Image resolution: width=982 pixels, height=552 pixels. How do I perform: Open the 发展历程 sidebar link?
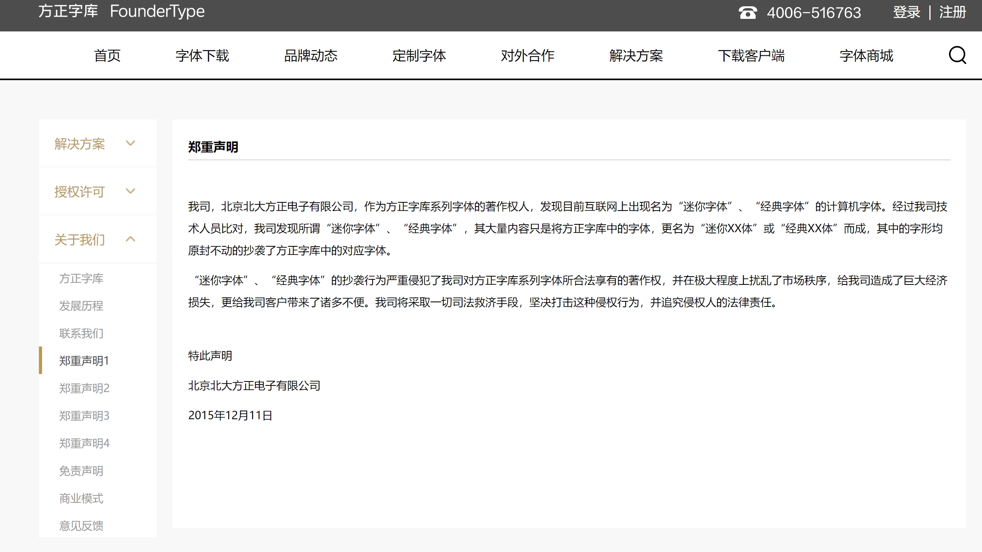[81, 306]
